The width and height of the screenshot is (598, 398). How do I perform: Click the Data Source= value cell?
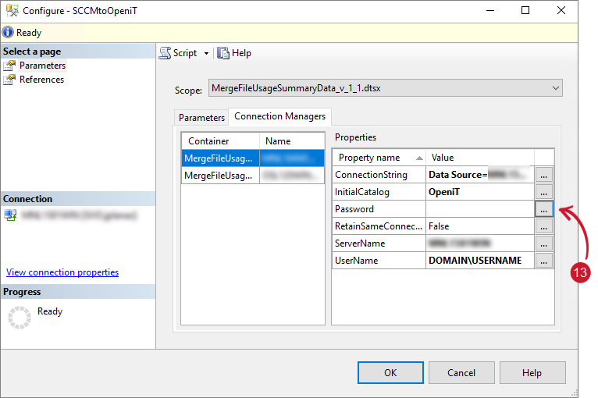[480, 175]
